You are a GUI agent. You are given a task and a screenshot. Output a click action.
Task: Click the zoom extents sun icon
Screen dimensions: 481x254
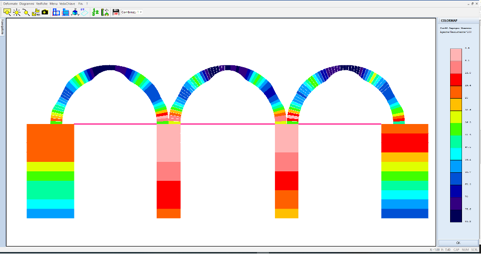[x=16, y=12]
